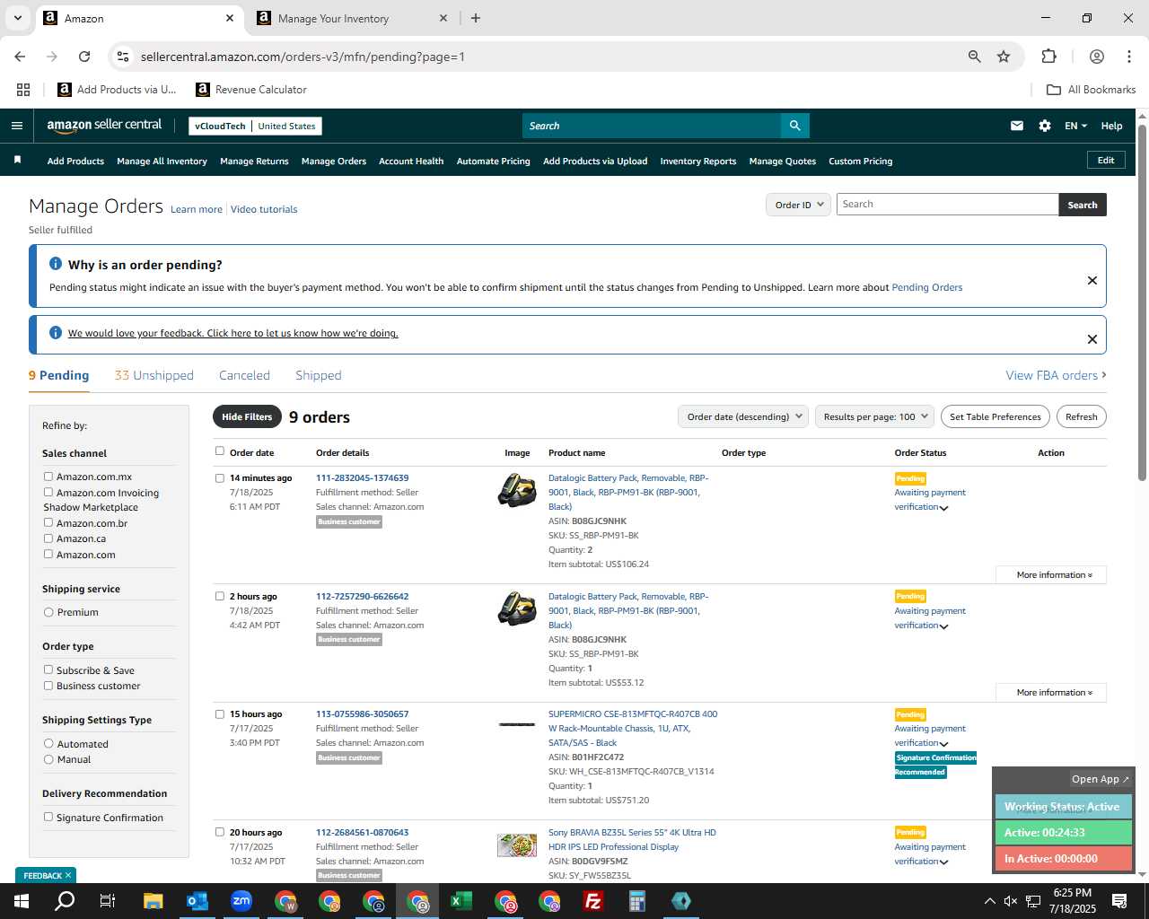This screenshot has width=1149, height=919.
Task: Open FileZilla from the taskbar
Action: click(x=593, y=901)
